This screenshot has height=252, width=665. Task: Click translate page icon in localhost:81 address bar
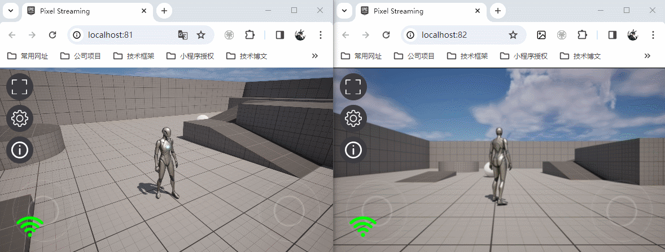(x=183, y=35)
